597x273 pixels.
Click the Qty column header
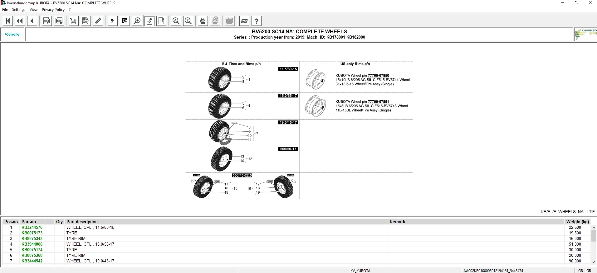59,222
